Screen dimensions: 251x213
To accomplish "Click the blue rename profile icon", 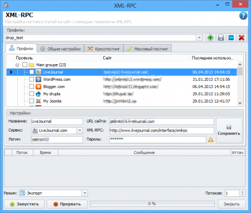I will pos(231,38).
